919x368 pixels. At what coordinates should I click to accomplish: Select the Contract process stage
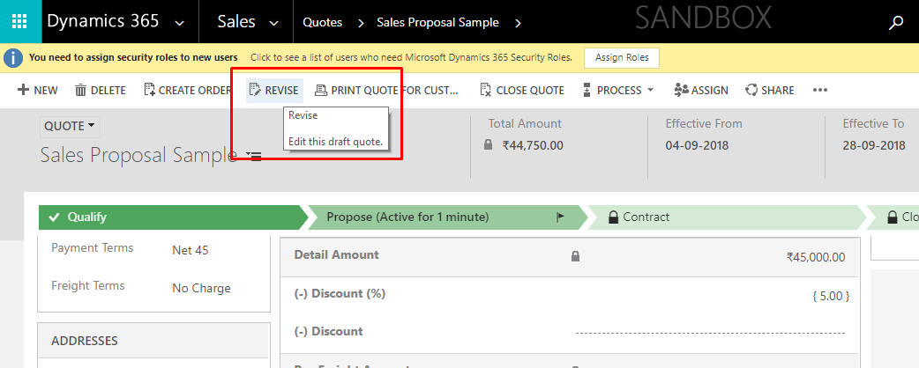click(727, 217)
